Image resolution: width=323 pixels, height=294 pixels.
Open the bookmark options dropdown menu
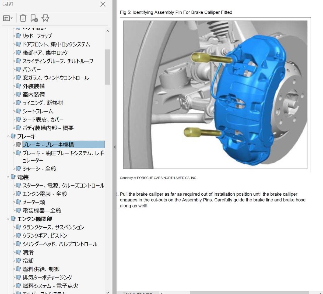click(x=8, y=18)
